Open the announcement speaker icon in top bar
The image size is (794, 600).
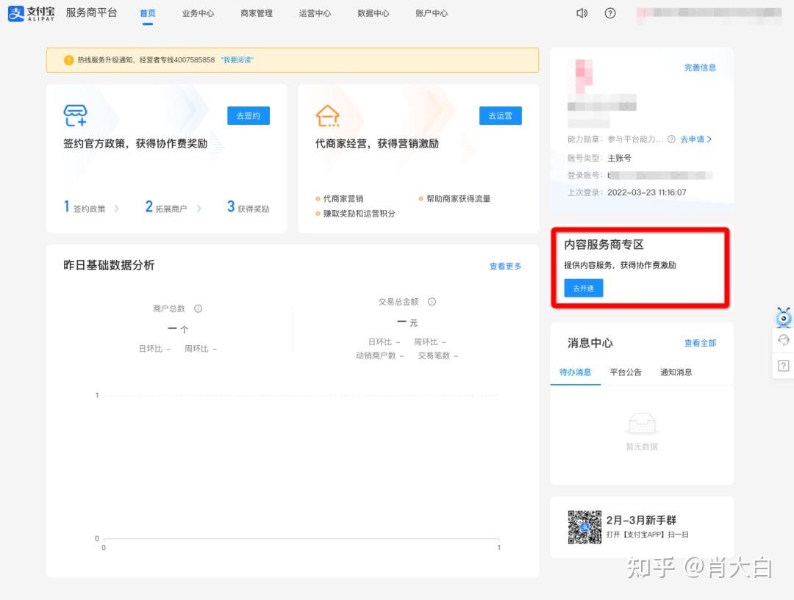pos(583,12)
